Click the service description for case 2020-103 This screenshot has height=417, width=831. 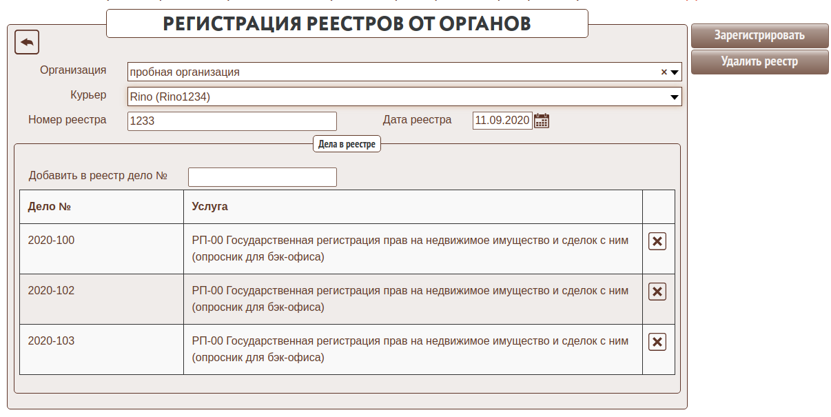point(410,349)
